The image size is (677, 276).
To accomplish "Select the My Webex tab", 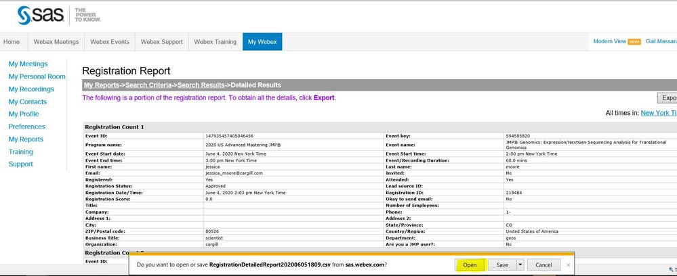I will pyautogui.click(x=262, y=42).
